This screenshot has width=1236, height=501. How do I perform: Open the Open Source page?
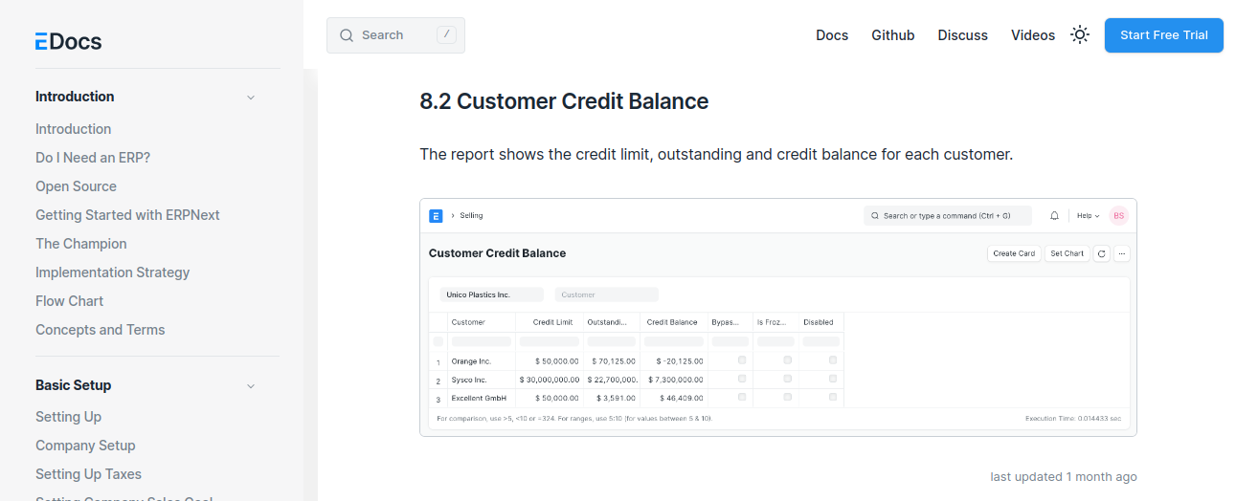pyautogui.click(x=77, y=186)
